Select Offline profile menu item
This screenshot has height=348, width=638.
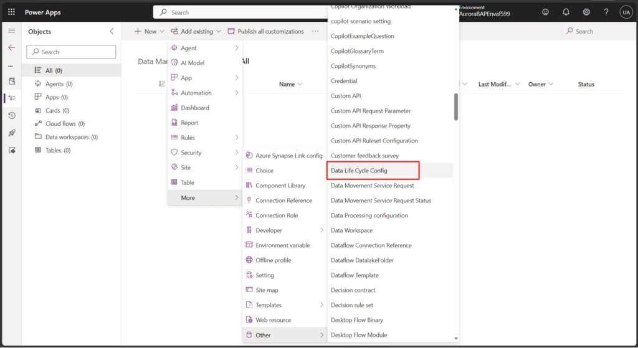[285, 260]
